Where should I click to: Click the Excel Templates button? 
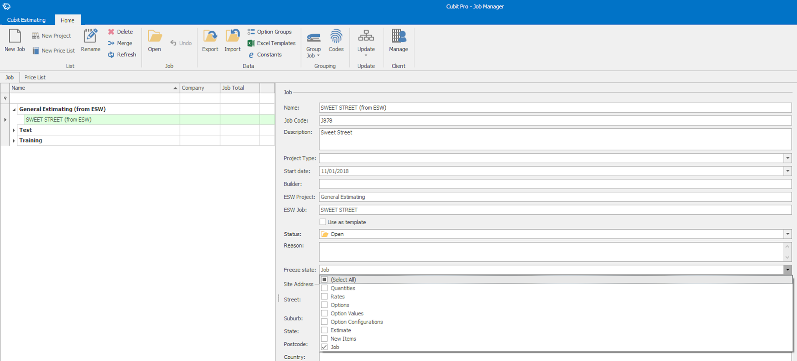coord(271,43)
